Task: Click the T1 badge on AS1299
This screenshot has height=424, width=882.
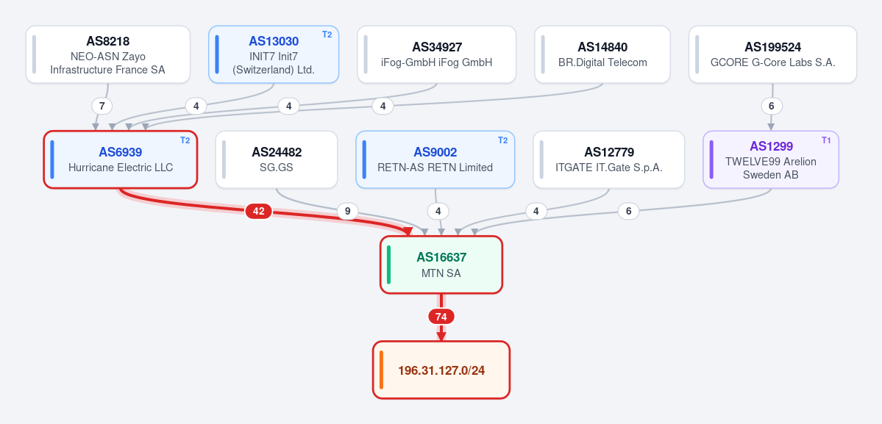Action: 826,140
